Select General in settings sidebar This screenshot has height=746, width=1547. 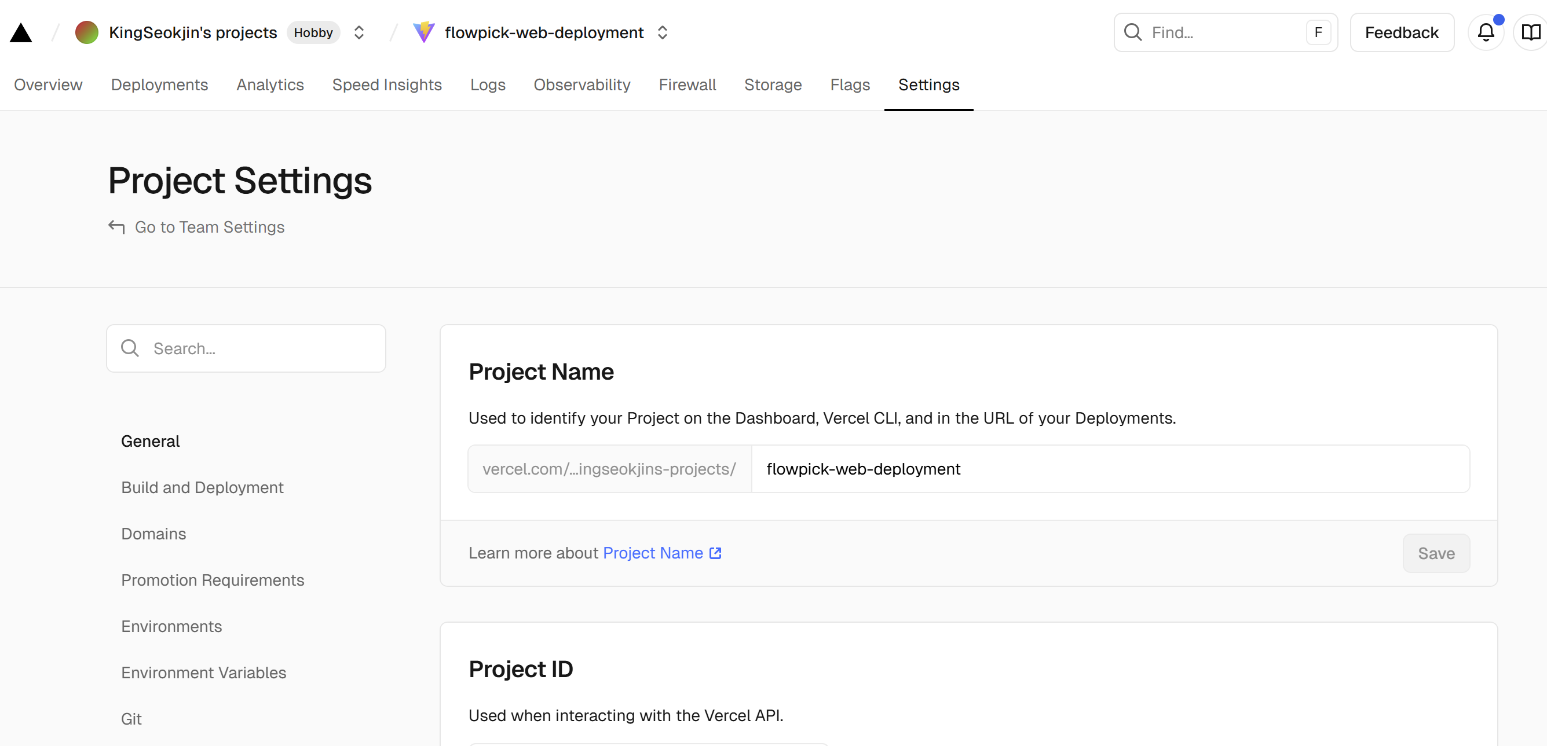pos(150,441)
